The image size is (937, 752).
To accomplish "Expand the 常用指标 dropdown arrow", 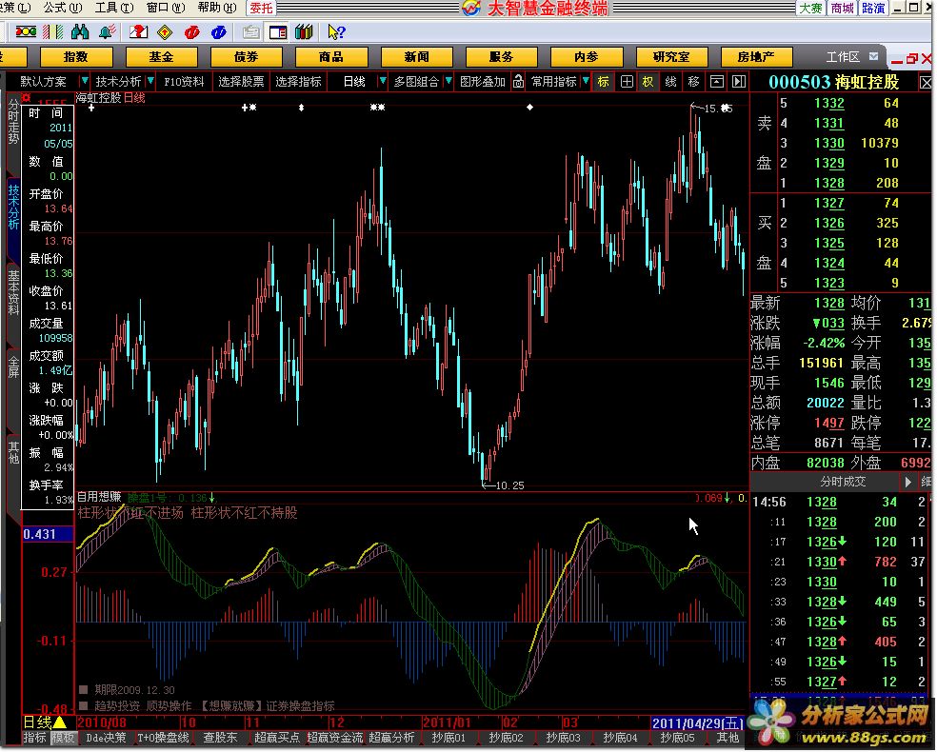I will click(x=586, y=81).
